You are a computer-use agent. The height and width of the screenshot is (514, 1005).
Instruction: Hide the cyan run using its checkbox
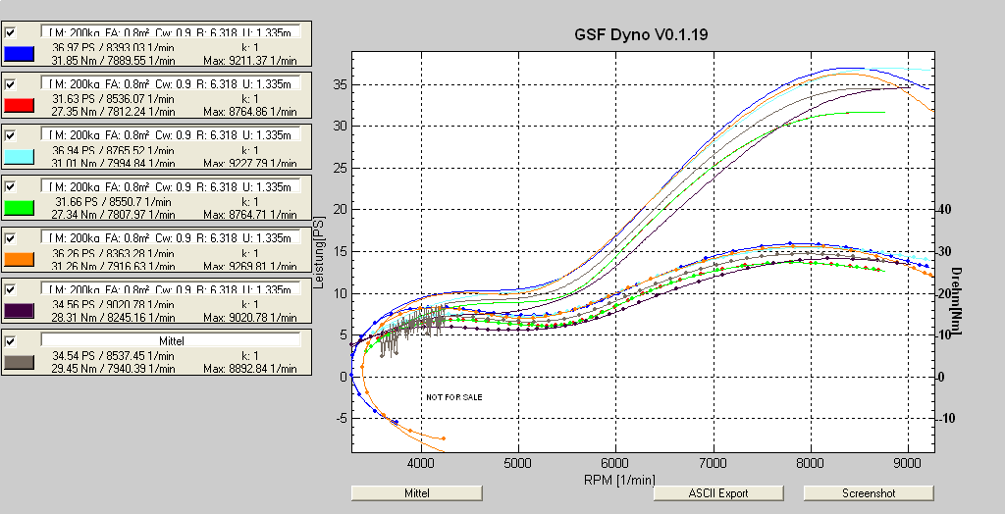(11, 134)
